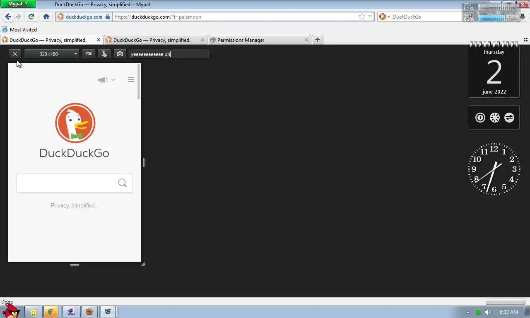The width and height of the screenshot is (530, 318).
Task: Click the 6:33 AM taskbar clock
Action: (x=508, y=312)
